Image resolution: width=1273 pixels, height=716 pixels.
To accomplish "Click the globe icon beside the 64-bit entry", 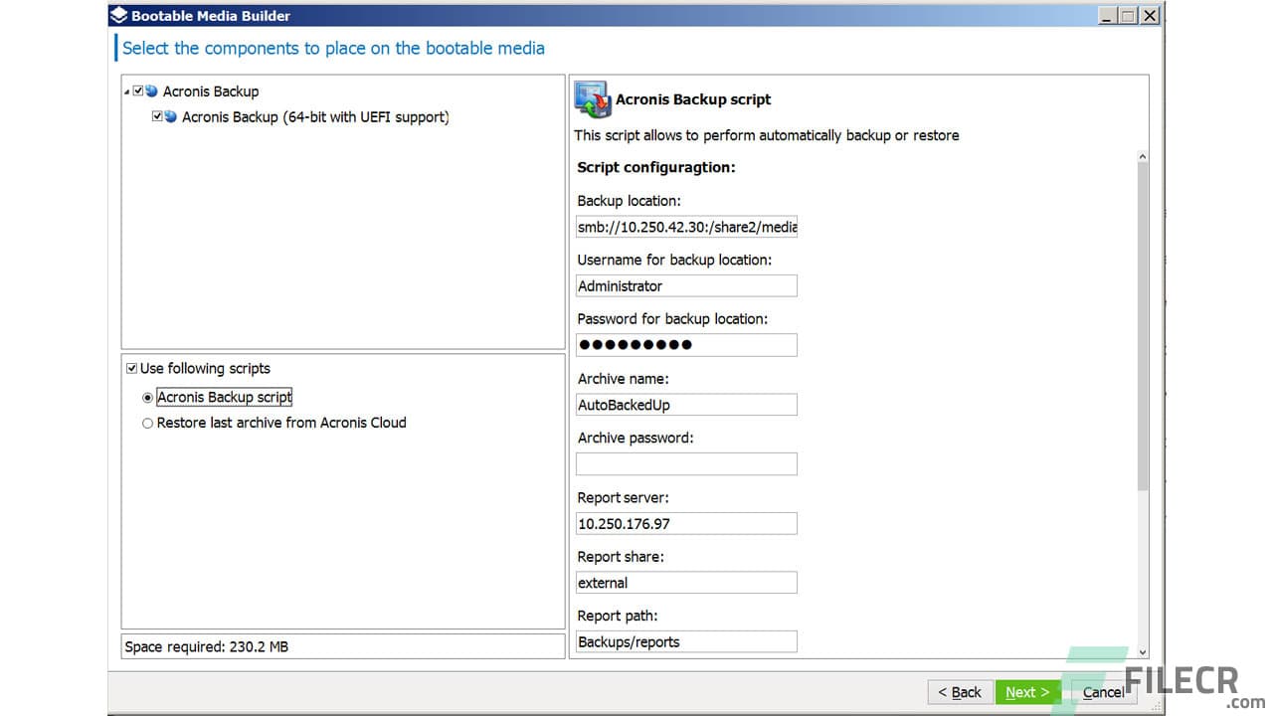I will coord(170,116).
